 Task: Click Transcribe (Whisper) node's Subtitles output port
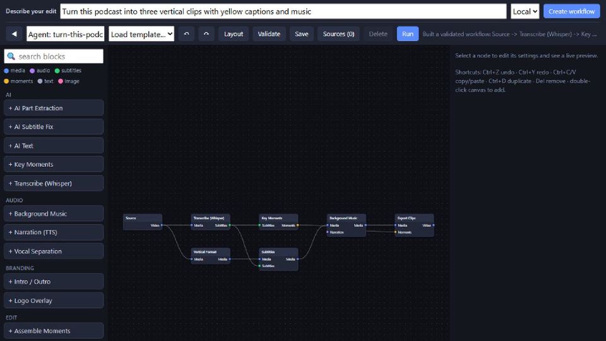[230, 225]
